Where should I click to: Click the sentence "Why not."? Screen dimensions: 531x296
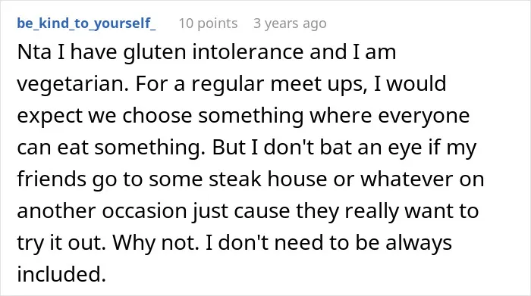(x=156, y=243)
